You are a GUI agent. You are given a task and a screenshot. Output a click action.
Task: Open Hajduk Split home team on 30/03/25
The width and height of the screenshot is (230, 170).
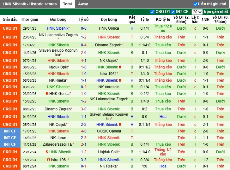point(58,67)
